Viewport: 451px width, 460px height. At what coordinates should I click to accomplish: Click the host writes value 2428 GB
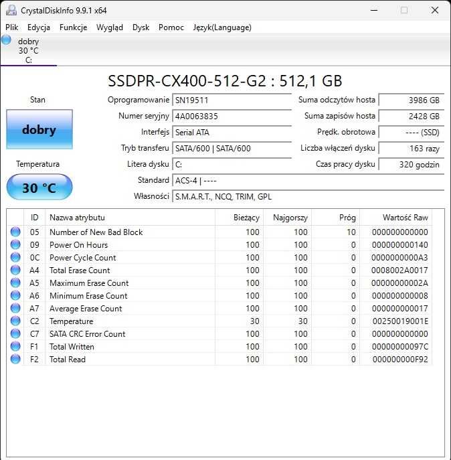[412, 117]
